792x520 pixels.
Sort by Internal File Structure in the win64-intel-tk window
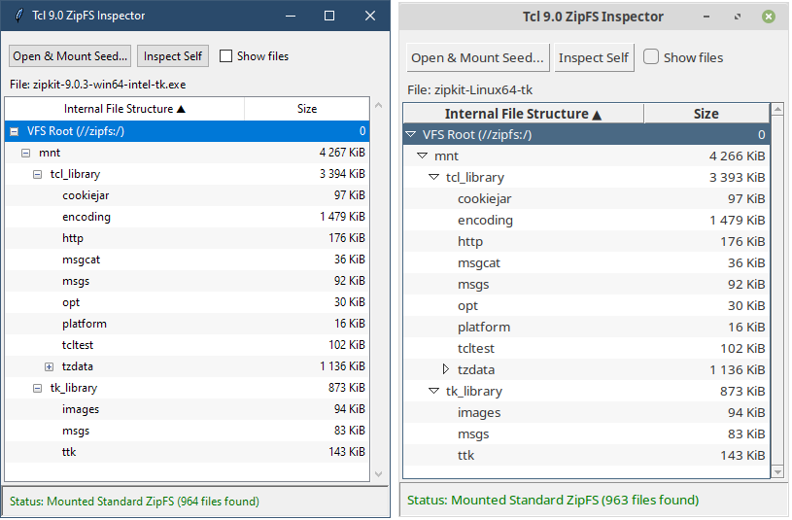(x=125, y=109)
